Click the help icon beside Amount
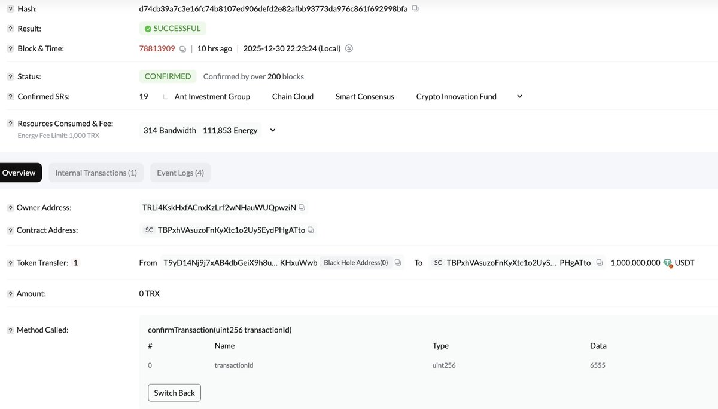 coord(10,294)
